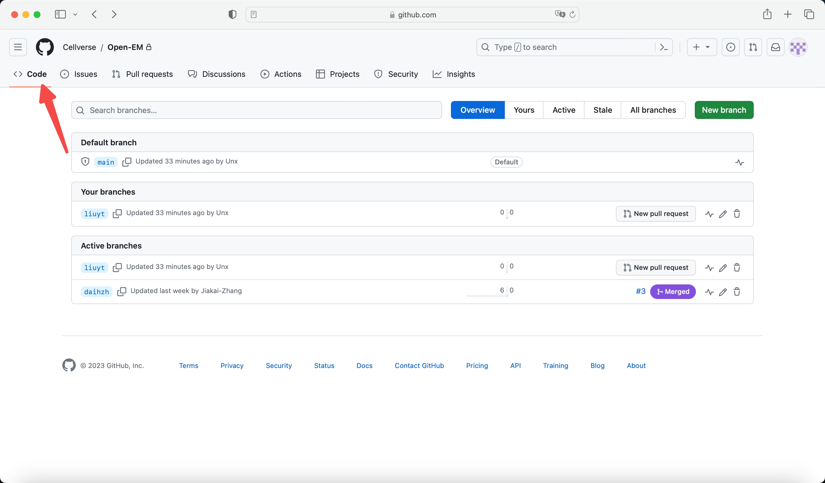Image resolution: width=825 pixels, height=483 pixels.
Task: Select the All branches filter
Action: pos(653,110)
